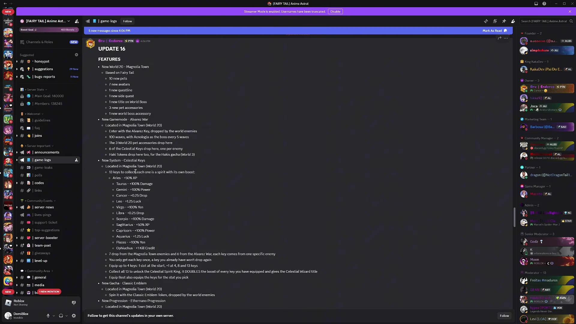This screenshot has height=324, width=576.
Task: Open the Threads icon in channel header
Action: 486,21
